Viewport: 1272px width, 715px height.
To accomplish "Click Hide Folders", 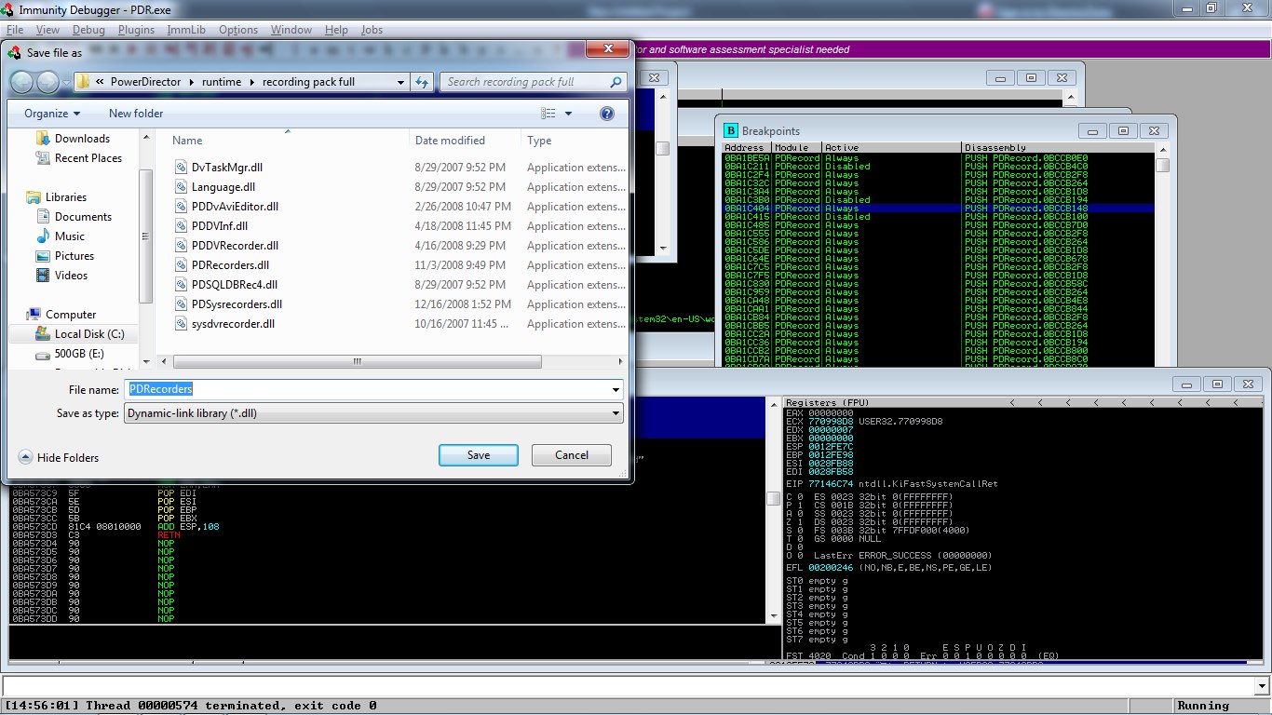I will click(x=59, y=458).
